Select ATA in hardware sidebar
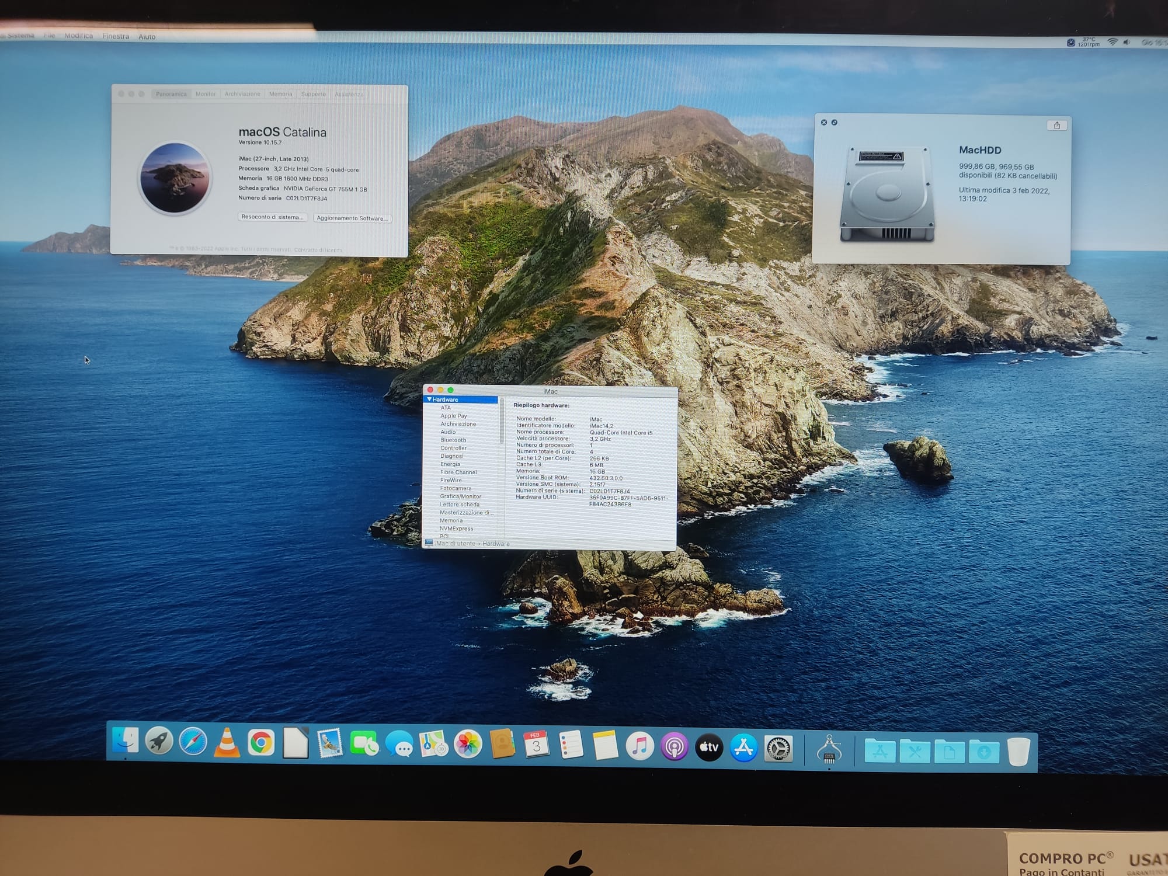Viewport: 1168px width, 876px height. pos(446,408)
